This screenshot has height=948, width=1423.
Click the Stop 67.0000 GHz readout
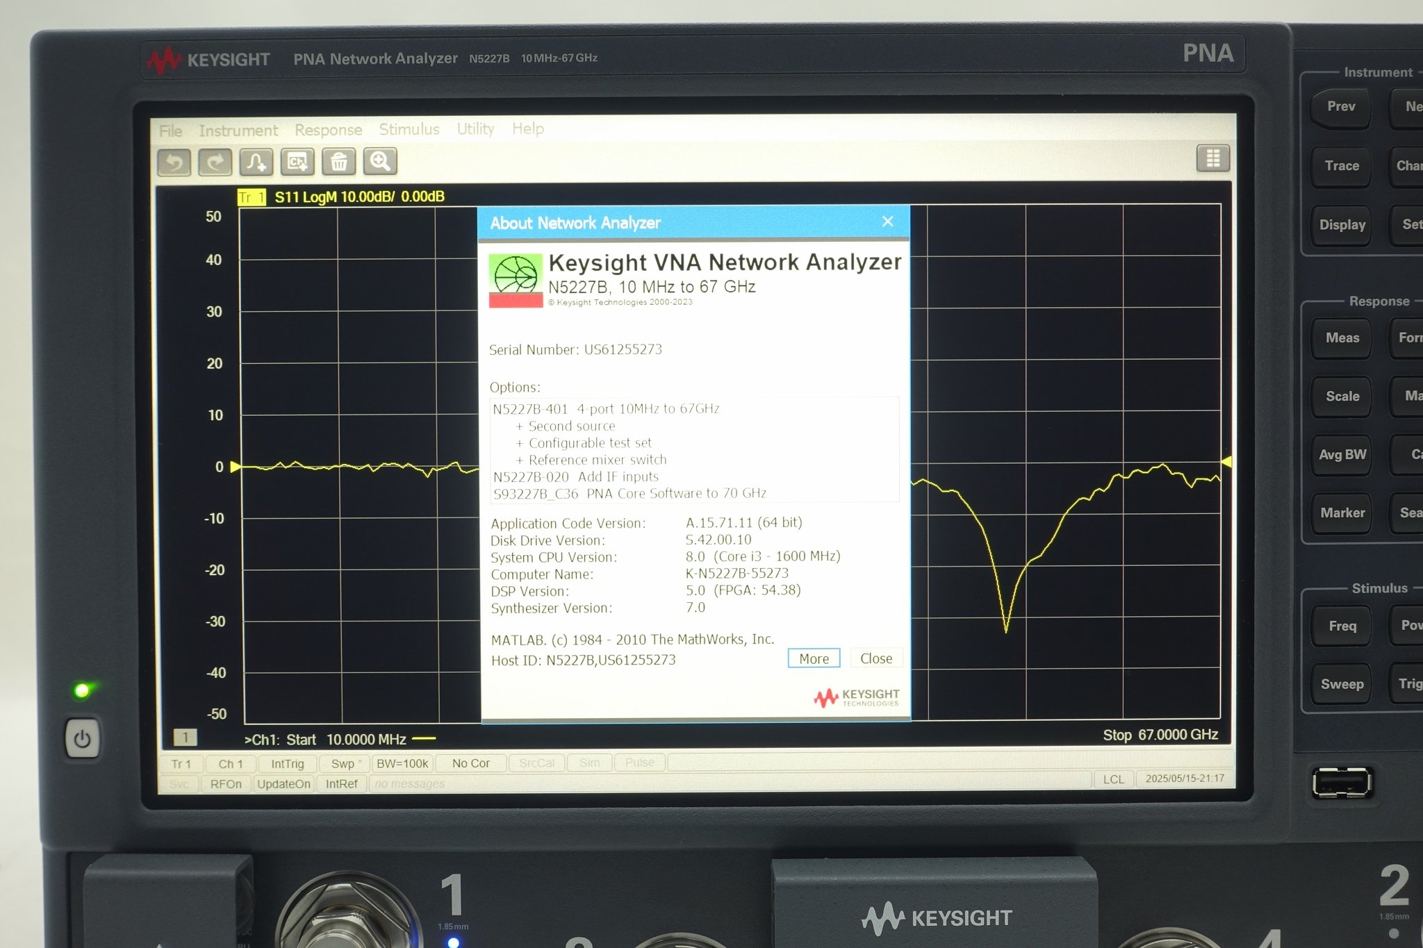[x=1160, y=735]
